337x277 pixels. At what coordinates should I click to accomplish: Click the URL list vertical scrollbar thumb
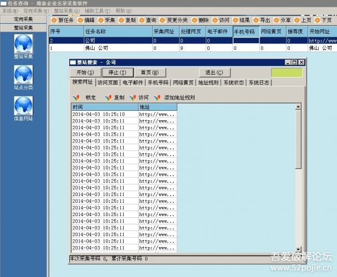click(298, 139)
